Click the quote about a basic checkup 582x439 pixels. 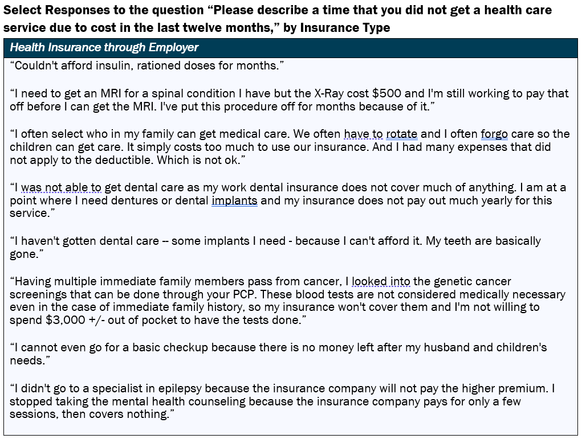click(x=278, y=354)
